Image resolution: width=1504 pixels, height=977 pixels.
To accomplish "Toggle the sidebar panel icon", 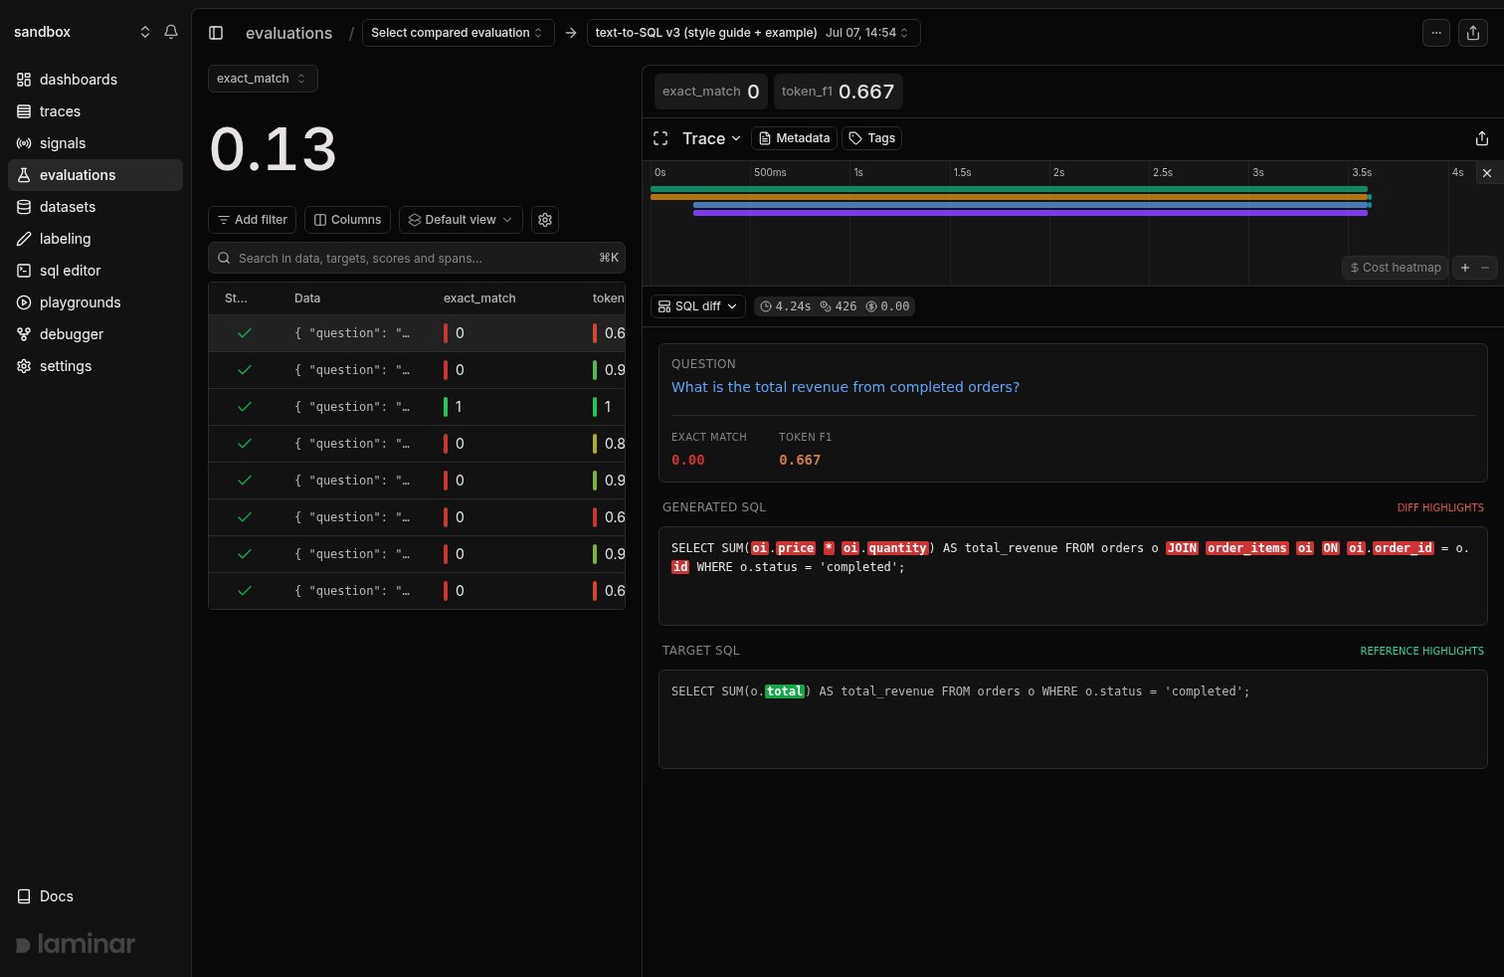I will pyautogui.click(x=216, y=33).
